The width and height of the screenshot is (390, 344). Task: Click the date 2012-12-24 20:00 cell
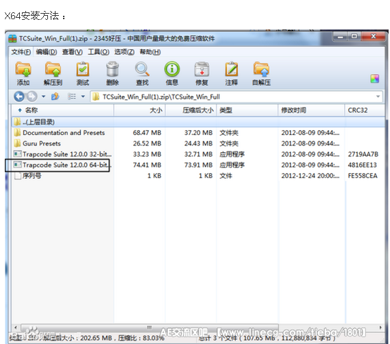[x=310, y=176]
